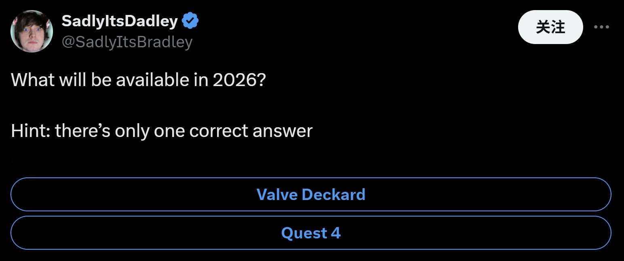The width and height of the screenshot is (624, 261).
Task: Select the second poll option Quest 4
Action: 311,233
